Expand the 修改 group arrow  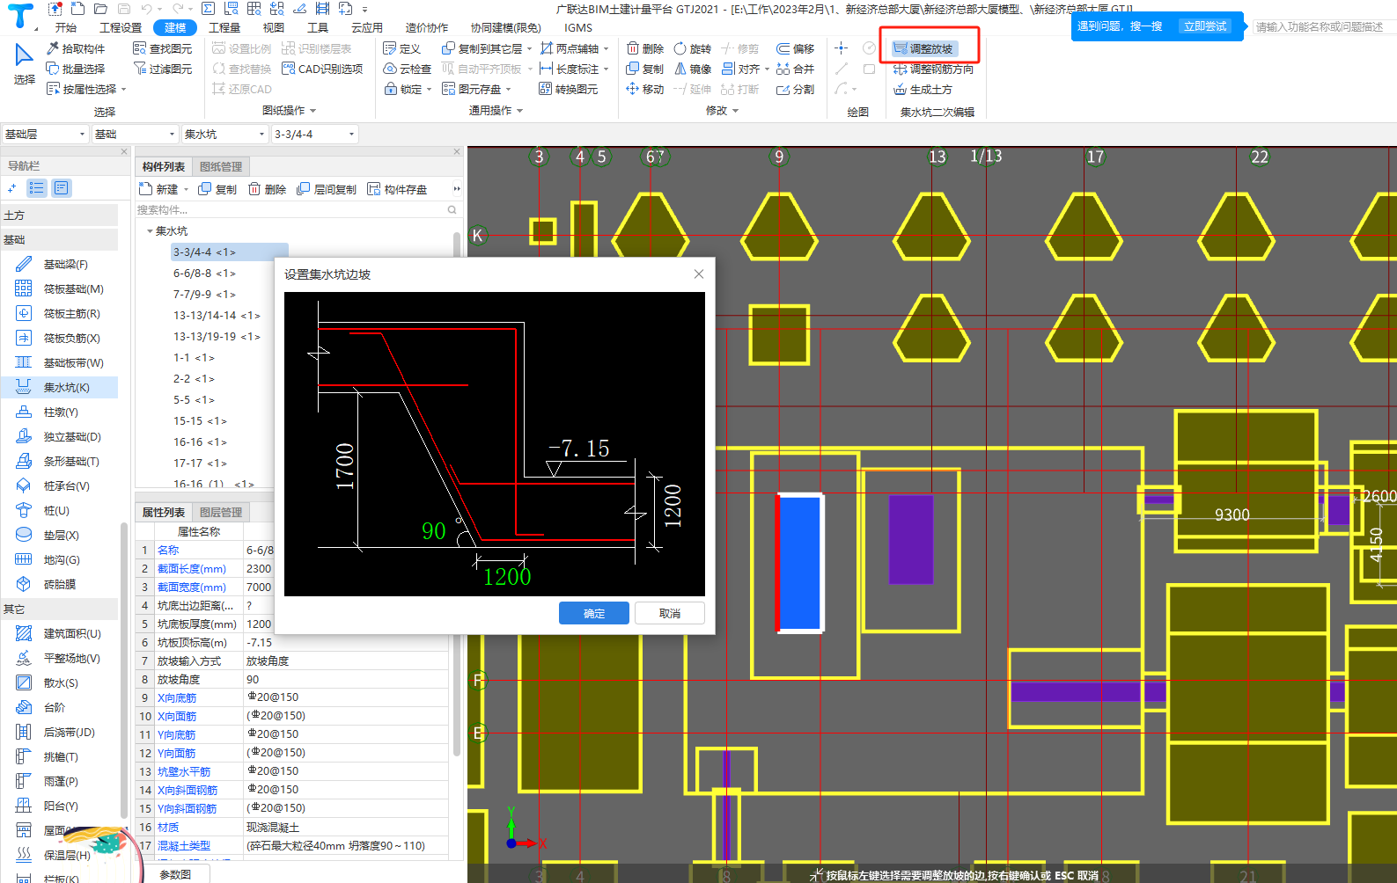tap(736, 111)
